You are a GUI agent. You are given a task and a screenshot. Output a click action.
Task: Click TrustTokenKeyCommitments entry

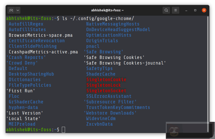[118, 108]
